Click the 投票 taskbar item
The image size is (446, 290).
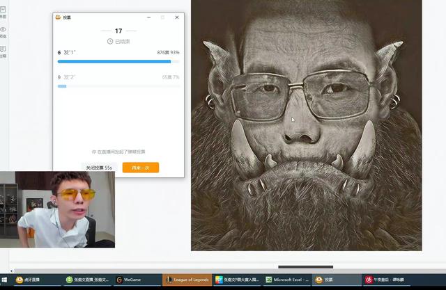337,280
